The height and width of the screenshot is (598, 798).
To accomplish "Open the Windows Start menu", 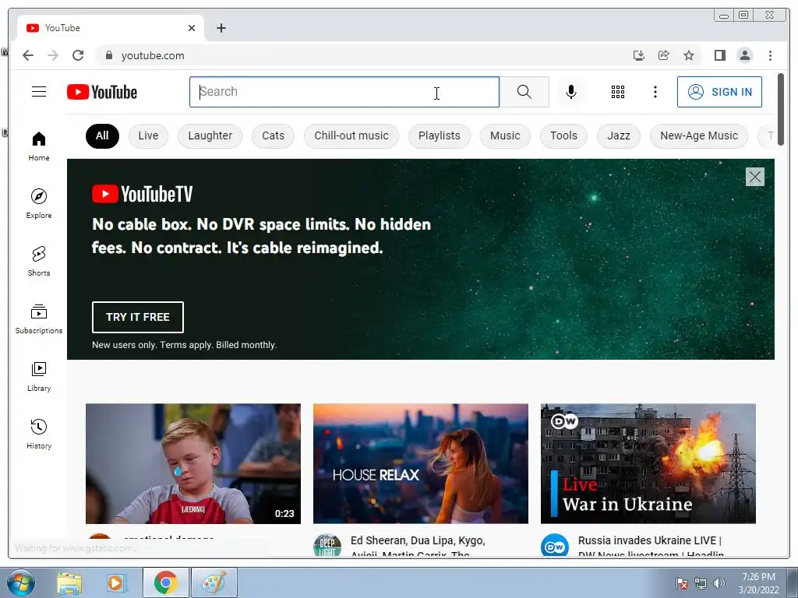I will pyautogui.click(x=20, y=582).
